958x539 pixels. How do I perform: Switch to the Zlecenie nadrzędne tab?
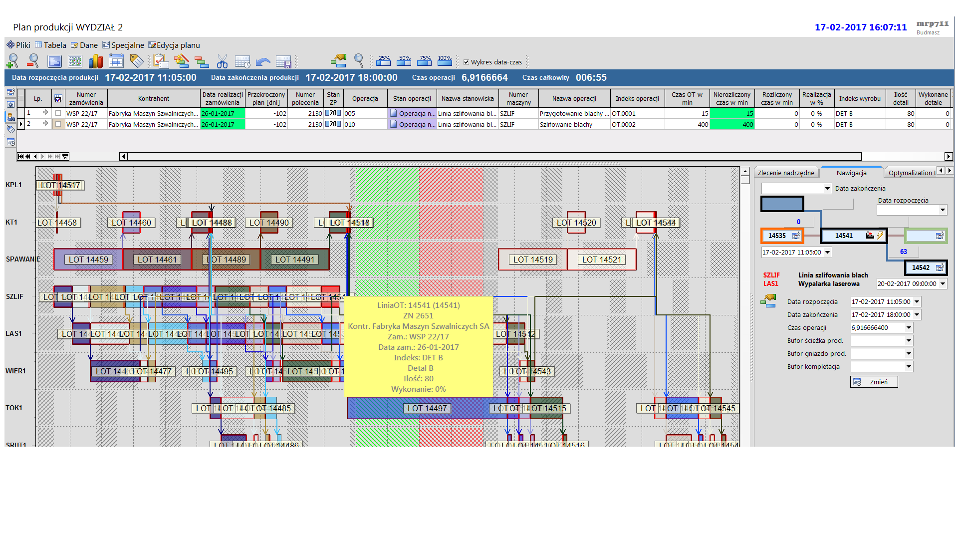786,173
